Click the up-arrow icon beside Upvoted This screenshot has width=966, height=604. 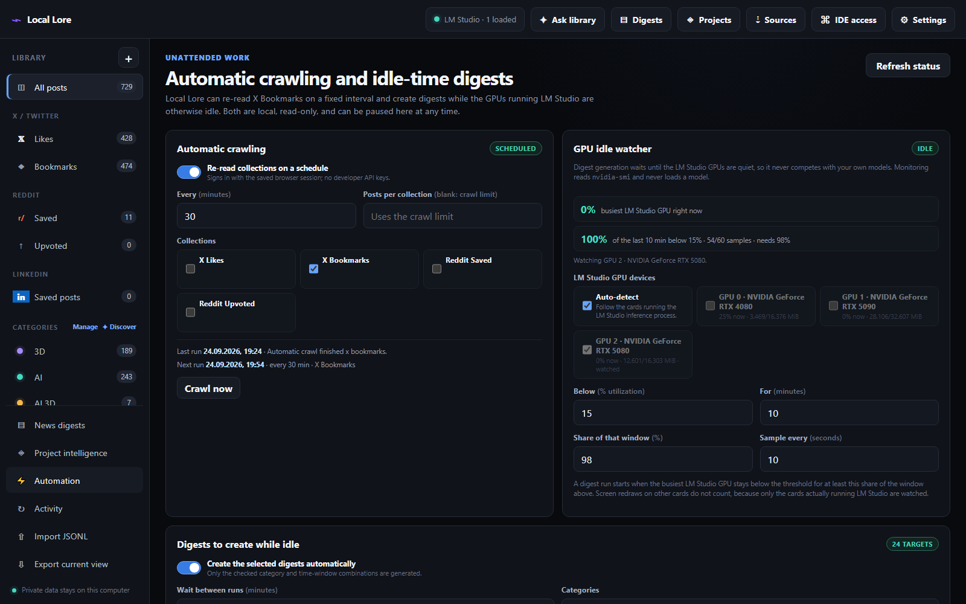coord(21,246)
